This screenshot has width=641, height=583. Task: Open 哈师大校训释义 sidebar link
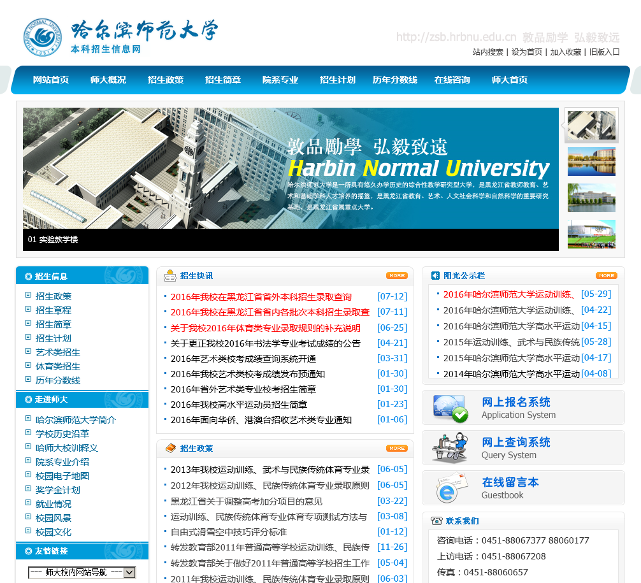(x=67, y=448)
